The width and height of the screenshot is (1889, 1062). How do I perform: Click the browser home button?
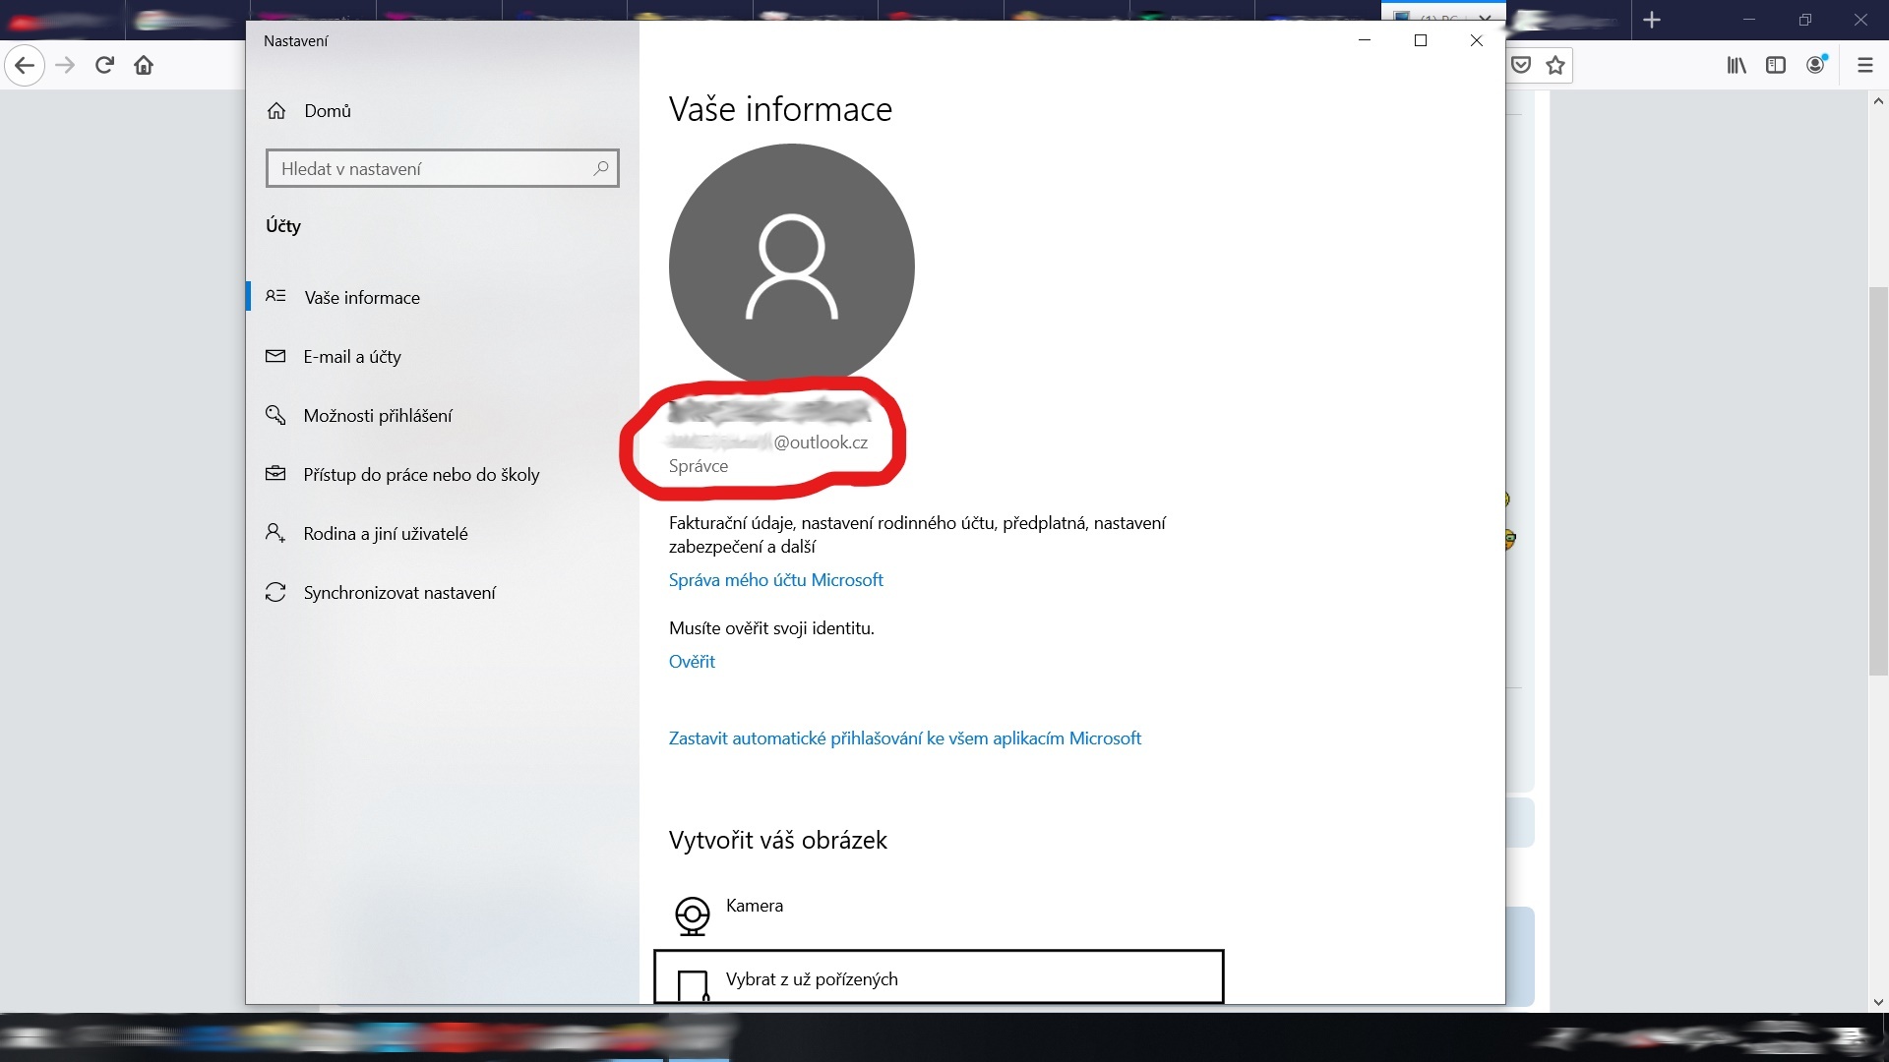point(144,65)
